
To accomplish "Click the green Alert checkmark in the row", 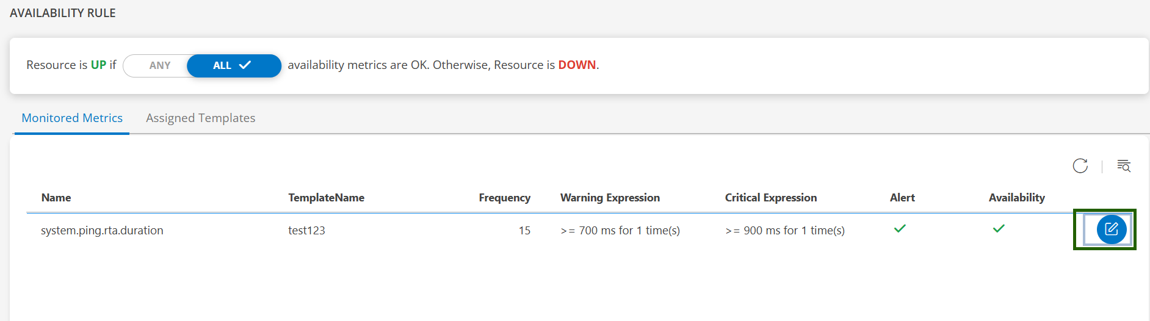I will [900, 229].
